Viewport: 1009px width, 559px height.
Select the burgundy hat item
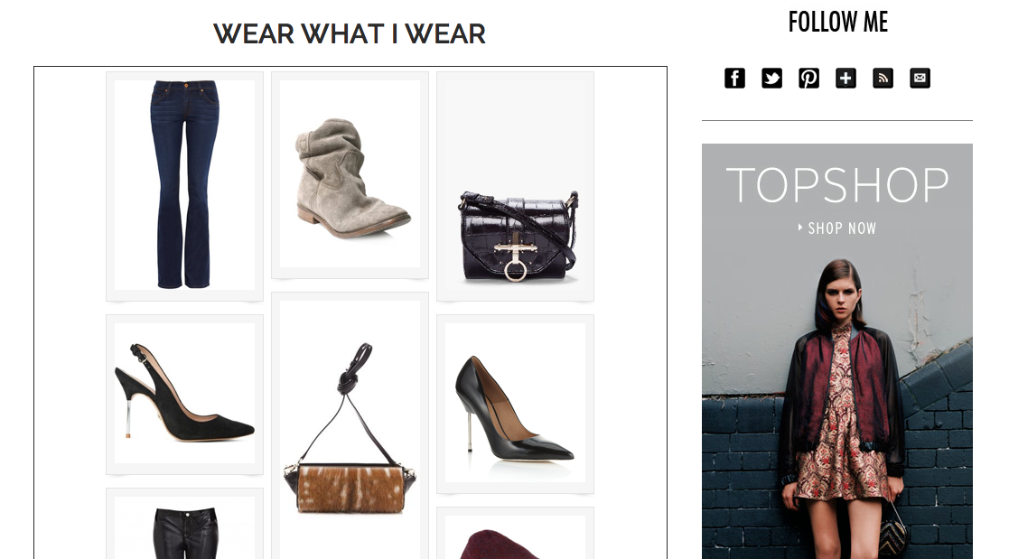click(x=516, y=534)
